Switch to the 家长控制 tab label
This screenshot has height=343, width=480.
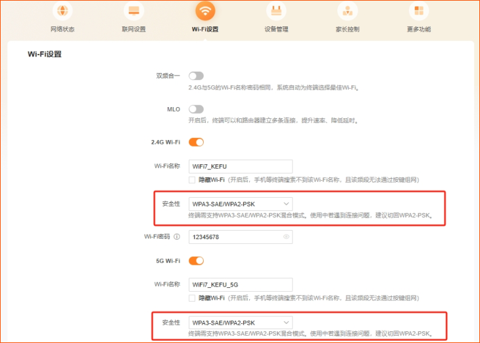[347, 29]
